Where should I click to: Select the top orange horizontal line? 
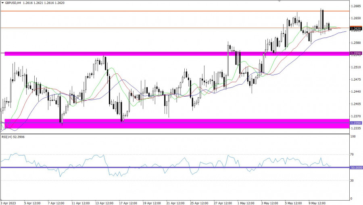pos(161,11)
